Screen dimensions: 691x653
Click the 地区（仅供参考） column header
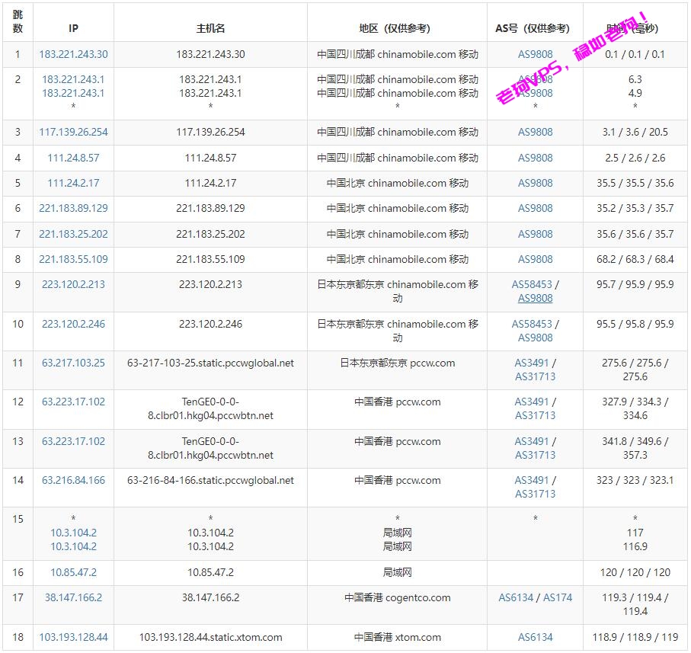point(397,28)
